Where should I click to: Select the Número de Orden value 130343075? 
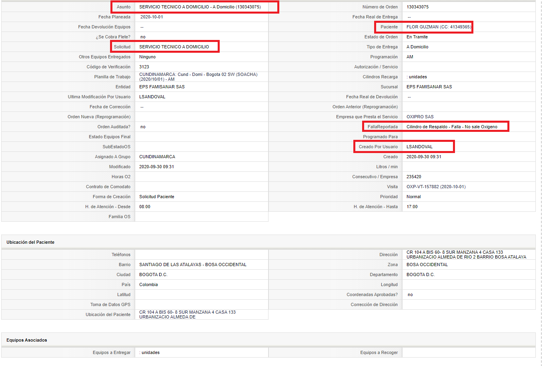pos(417,7)
